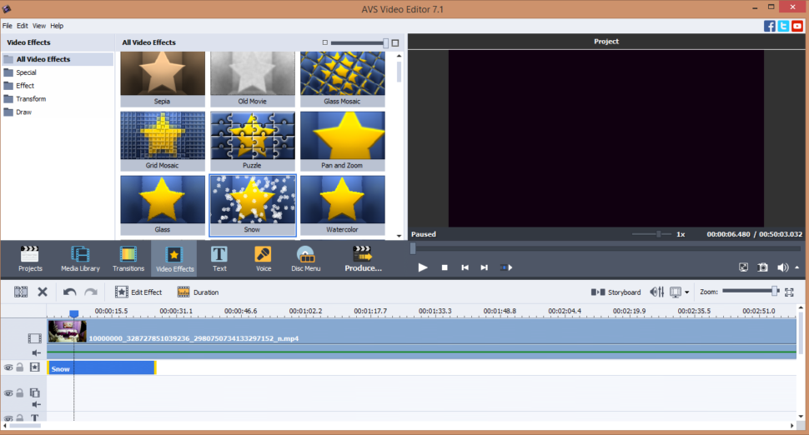Viewport: 809px width, 435px height.
Task: Select the Old Movie effect thumbnail
Action: 253,79
